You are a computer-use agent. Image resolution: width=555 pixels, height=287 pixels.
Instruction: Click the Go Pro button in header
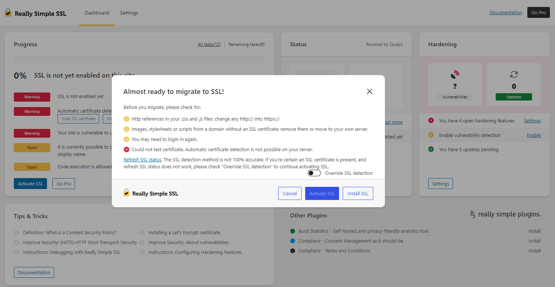pos(539,12)
